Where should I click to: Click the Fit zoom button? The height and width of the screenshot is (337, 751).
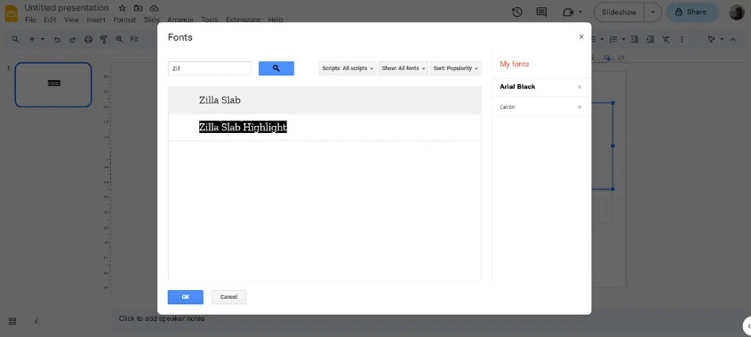point(134,39)
